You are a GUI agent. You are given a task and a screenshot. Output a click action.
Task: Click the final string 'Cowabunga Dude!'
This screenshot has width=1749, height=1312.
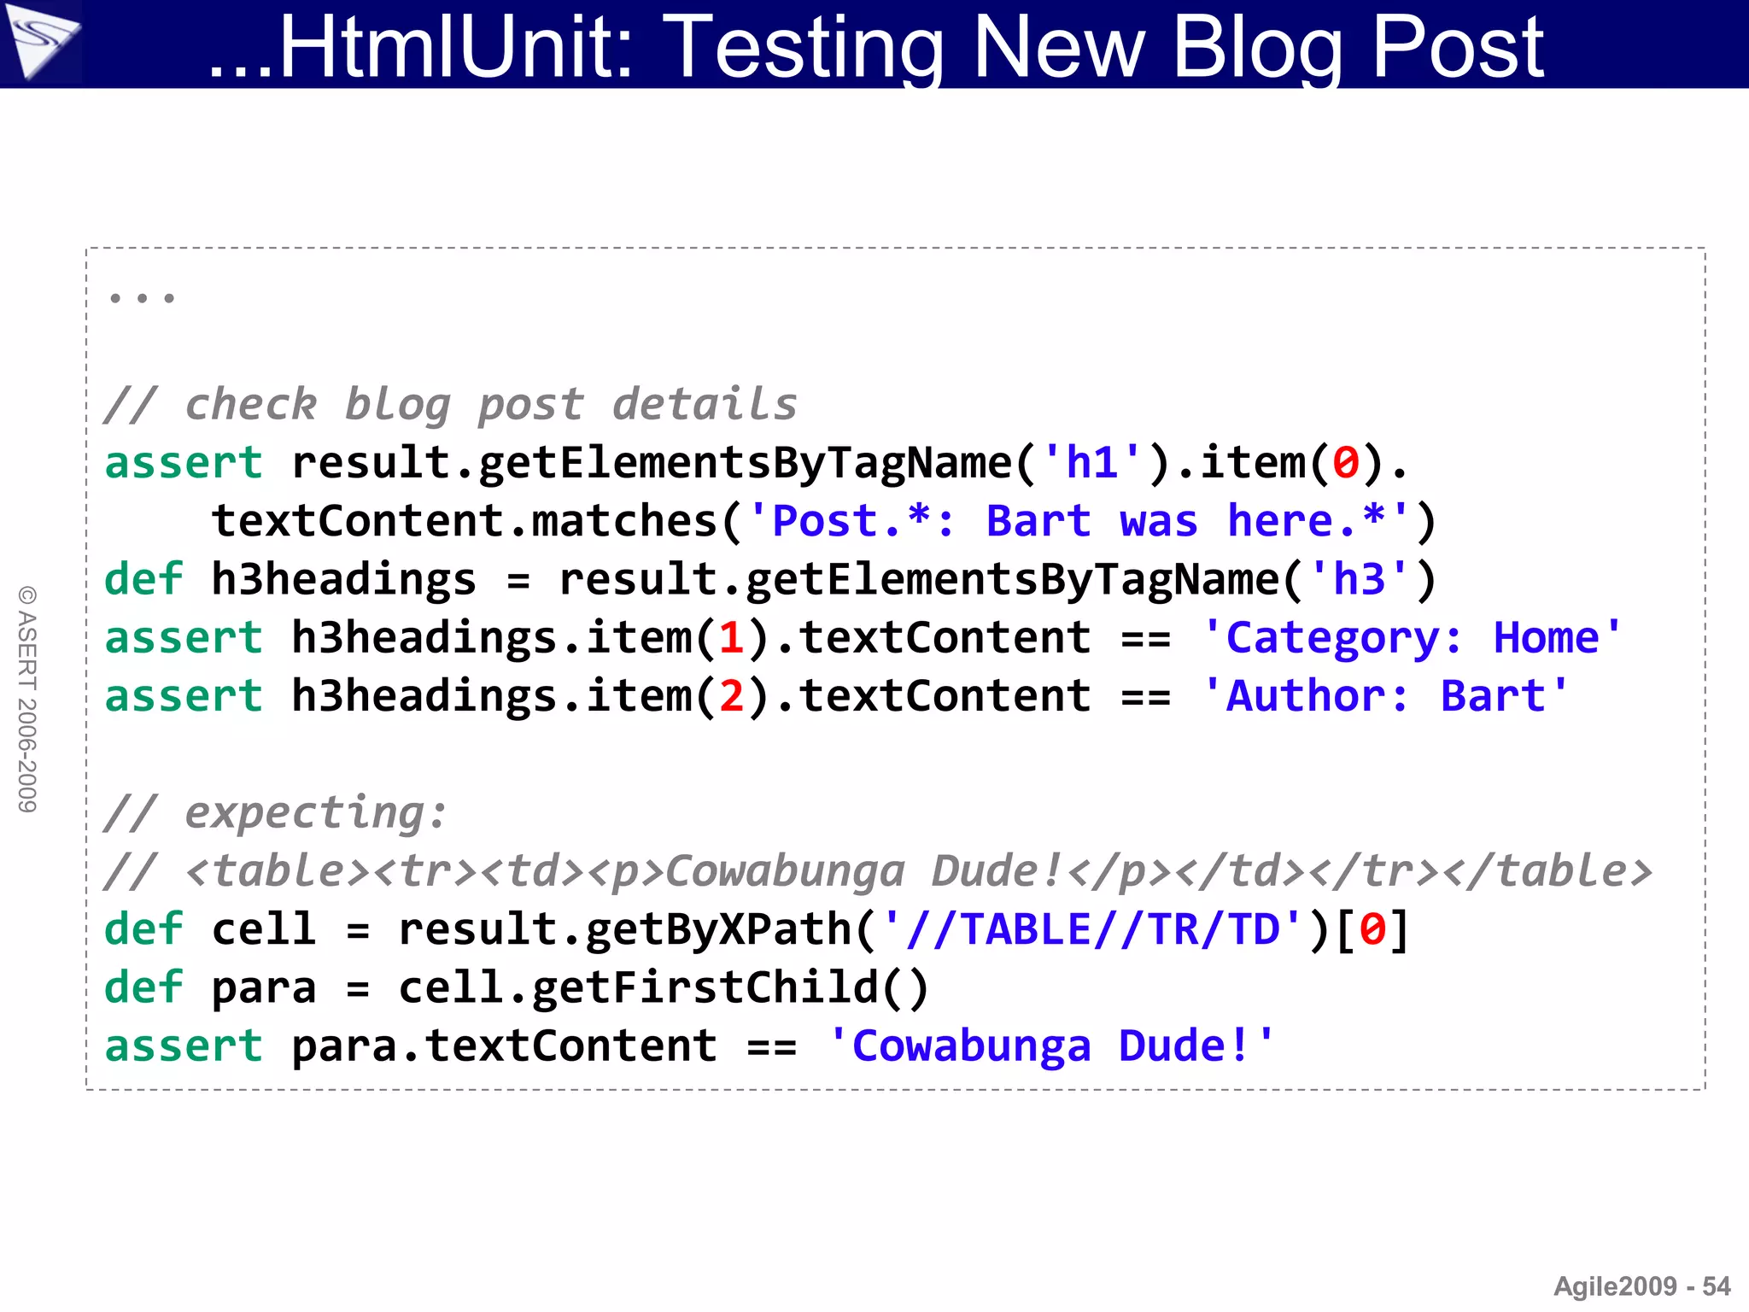1051,1046
